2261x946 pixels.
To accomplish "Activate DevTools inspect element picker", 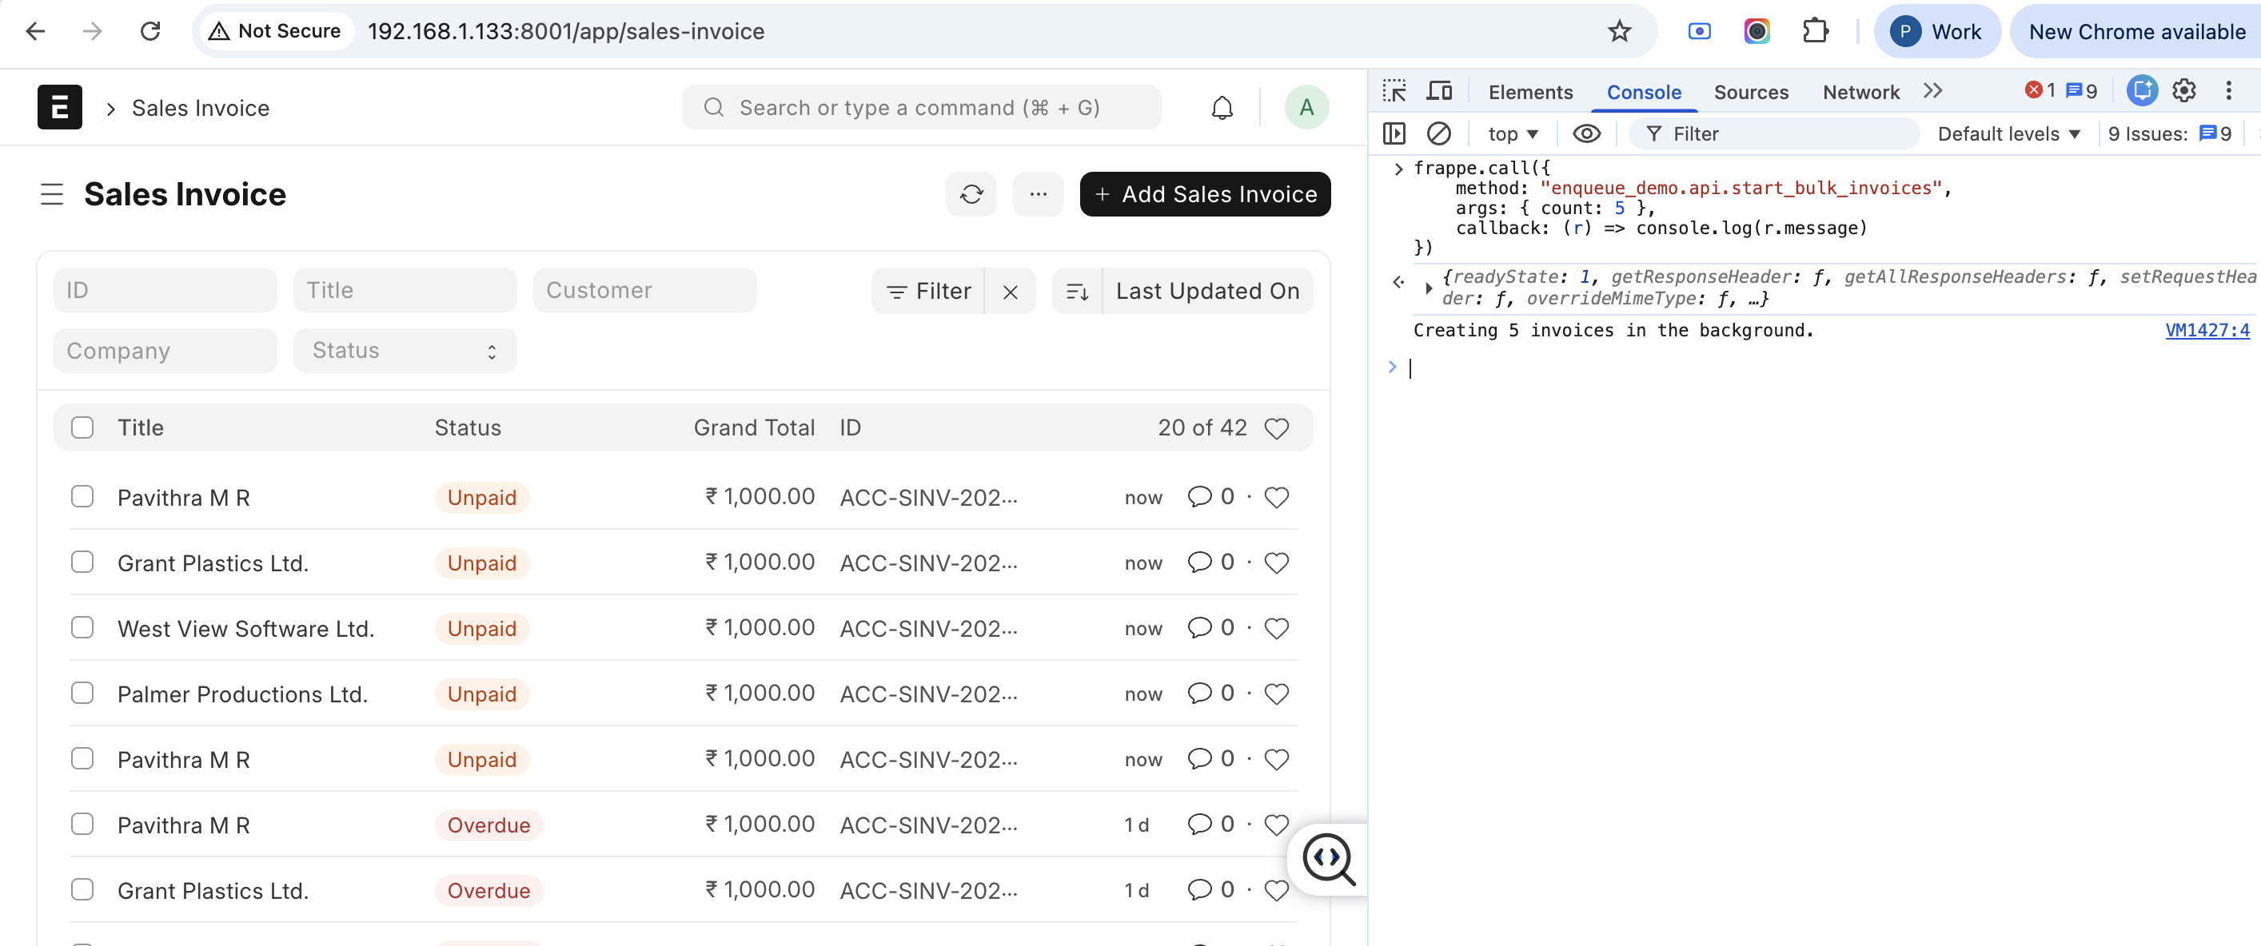I will 1394,91.
